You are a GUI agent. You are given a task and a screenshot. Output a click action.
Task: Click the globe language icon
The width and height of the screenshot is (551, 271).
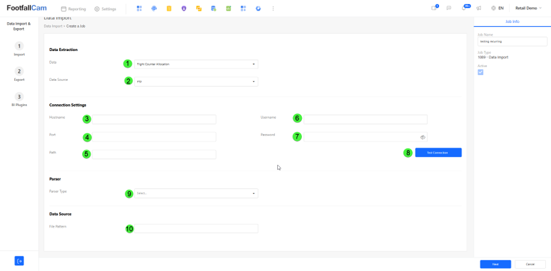pos(494,8)
